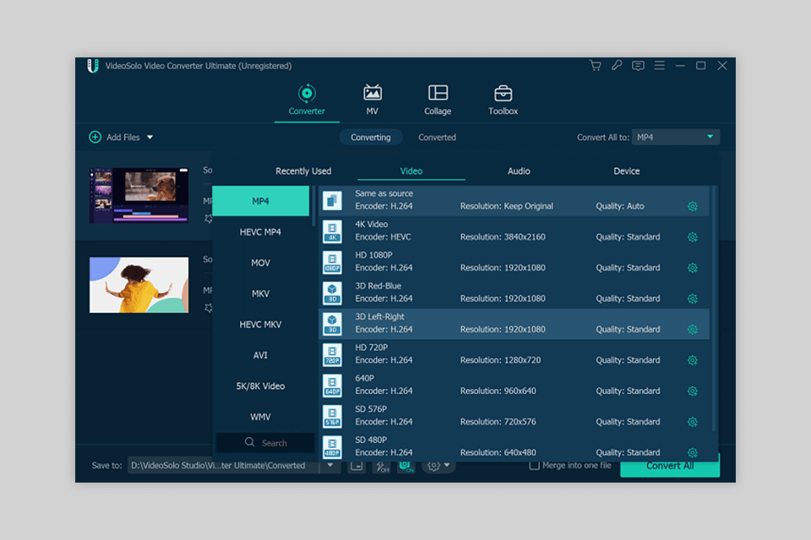Expand the Add Files dropdown arrow

[x=150, y=138]
